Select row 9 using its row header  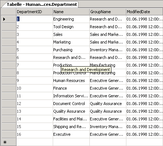[x=9, y=81]
